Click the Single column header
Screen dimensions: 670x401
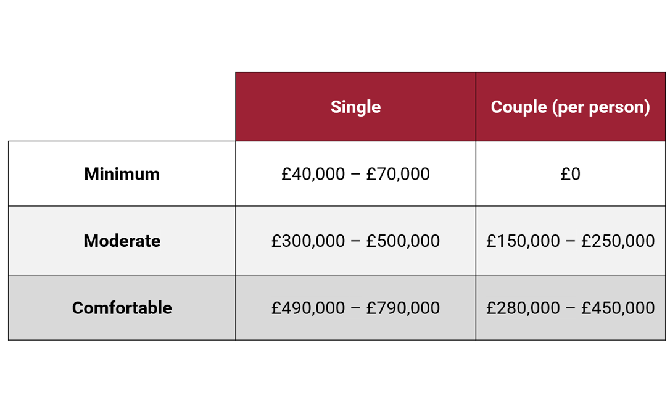click(355, 107)
